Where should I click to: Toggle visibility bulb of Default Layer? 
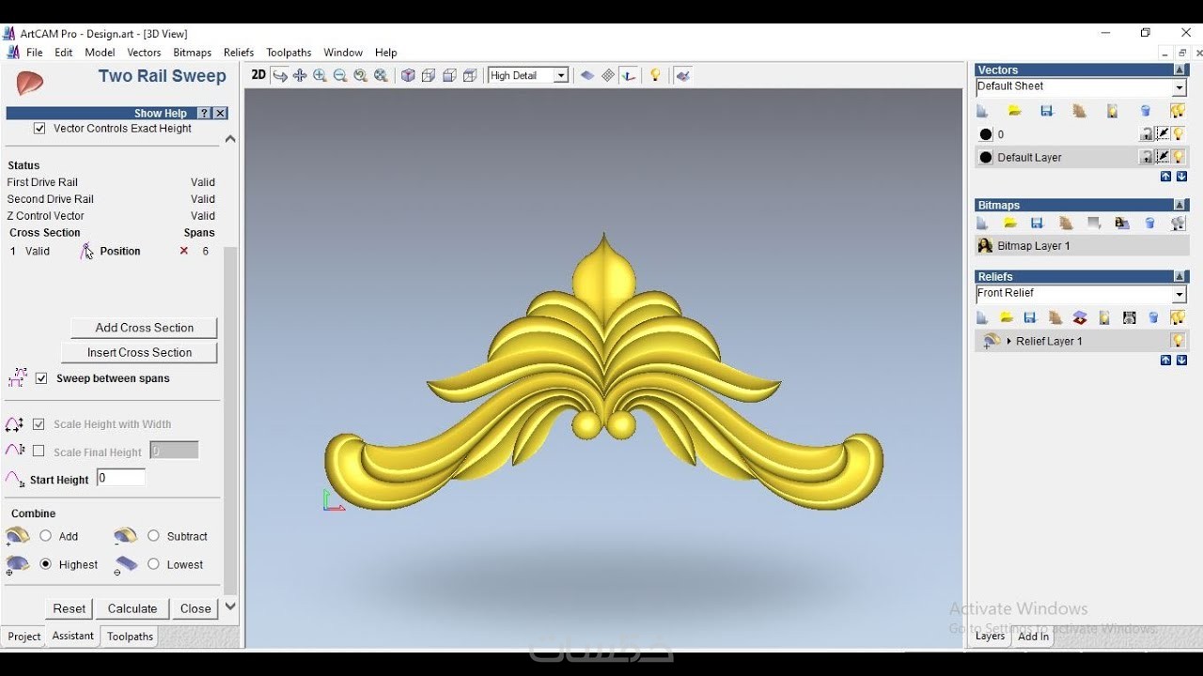pos(1179,157)
